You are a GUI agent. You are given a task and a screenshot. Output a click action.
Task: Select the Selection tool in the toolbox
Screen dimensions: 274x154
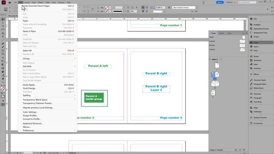click(x=3, y=19)
